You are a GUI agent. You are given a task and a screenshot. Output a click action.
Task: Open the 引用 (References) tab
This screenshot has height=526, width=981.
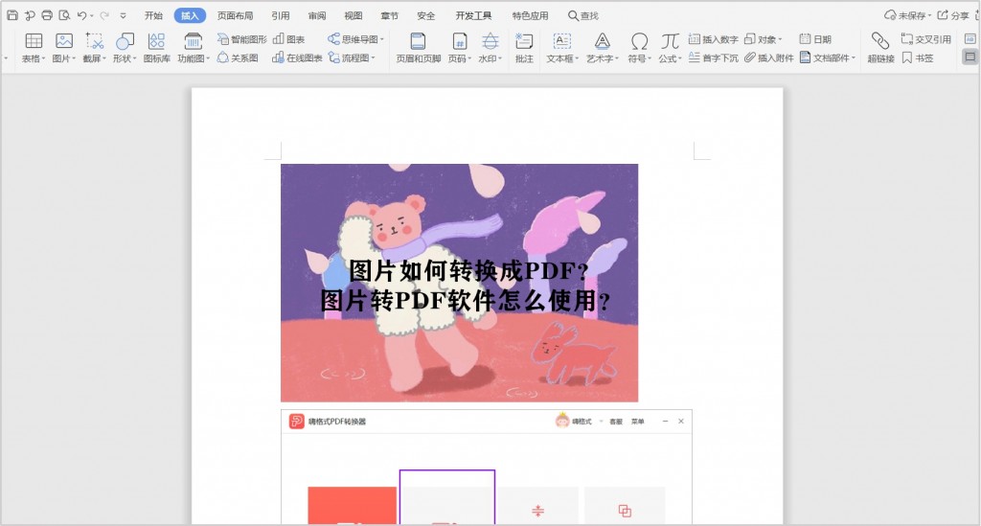(x=281, y=15)
